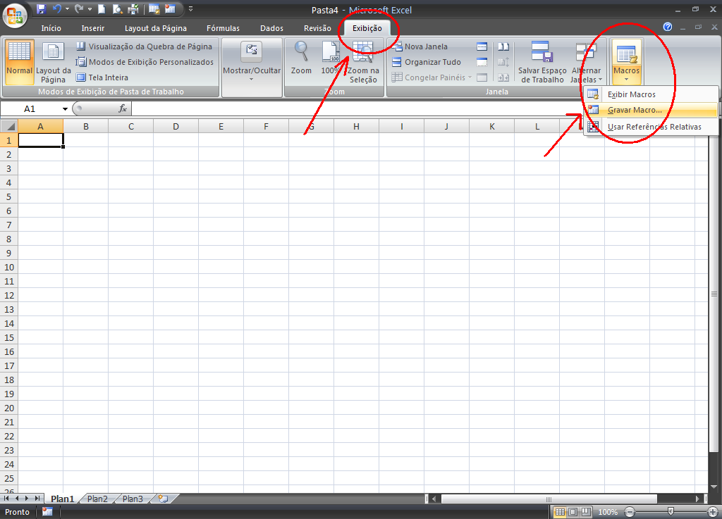Collapse the Macros dropdown button
This screenshot has height=519, width=722.
click(x=626, y=63)
